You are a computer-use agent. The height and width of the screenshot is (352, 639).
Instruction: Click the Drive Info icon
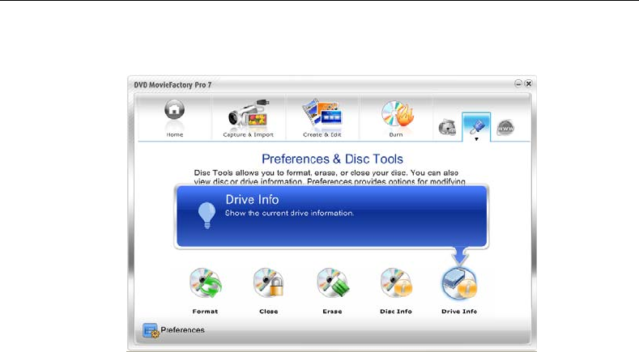click(459, 283)
